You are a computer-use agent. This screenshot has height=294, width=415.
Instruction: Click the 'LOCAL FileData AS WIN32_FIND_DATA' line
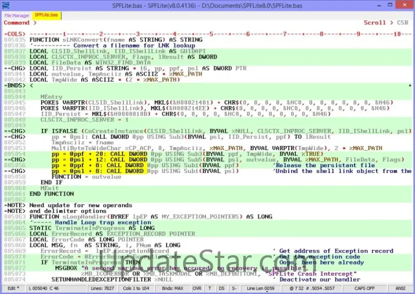pyautogui.click(x=90, y=63)
